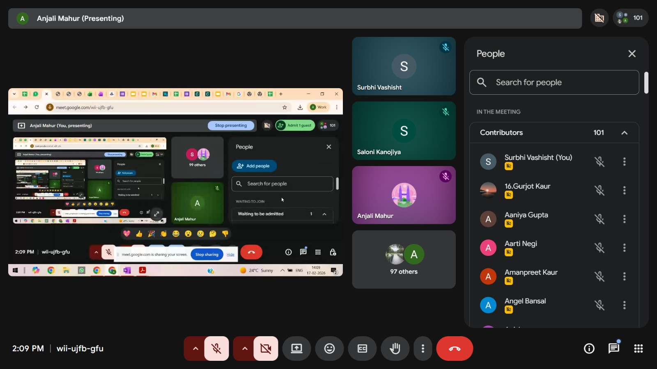Toggle the top-bar camera-off indicator
657x369 pixels.
coord(600,18)
